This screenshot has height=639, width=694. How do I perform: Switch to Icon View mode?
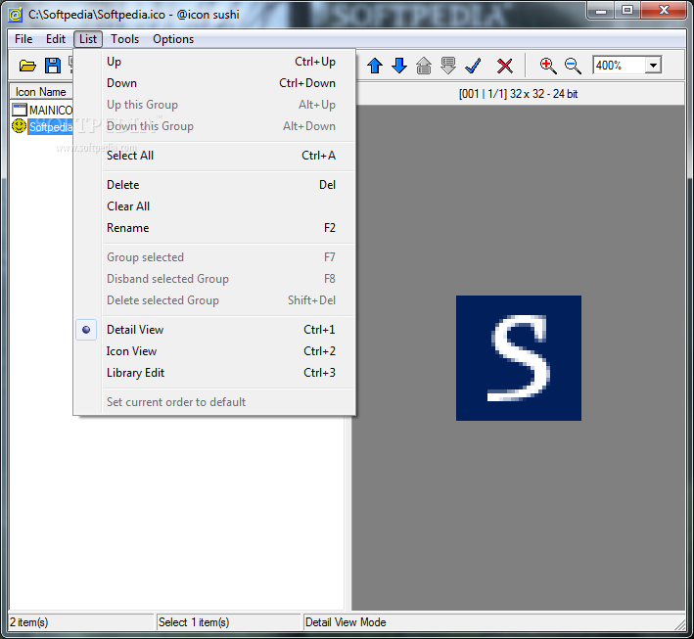[214, 351]
